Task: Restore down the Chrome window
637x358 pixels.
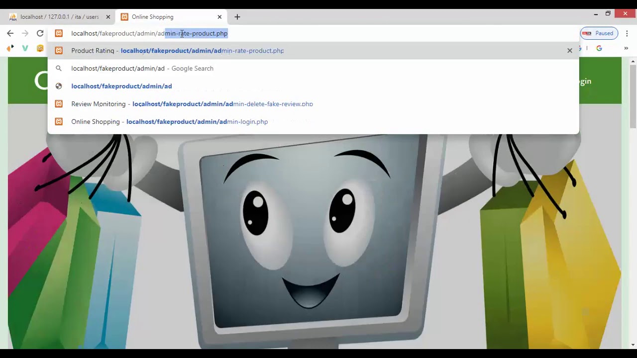Action: coord(608,14)
